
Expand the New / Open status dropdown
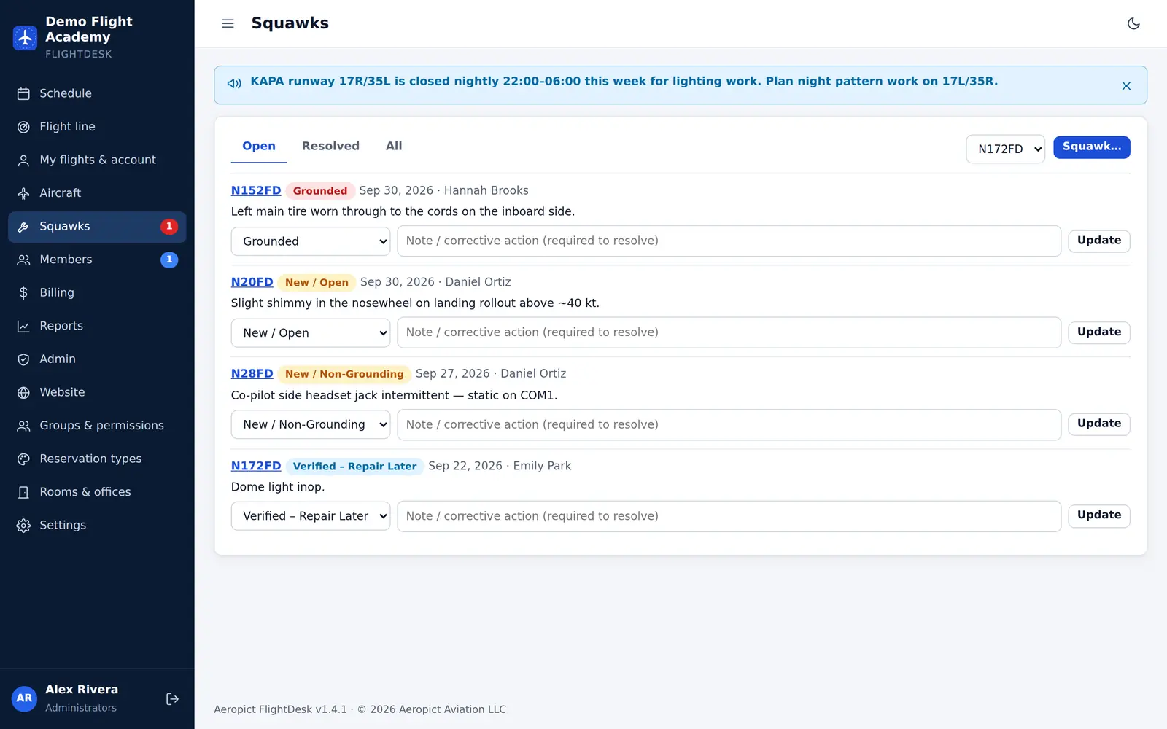pyautogui.click(x=311, y=332)
